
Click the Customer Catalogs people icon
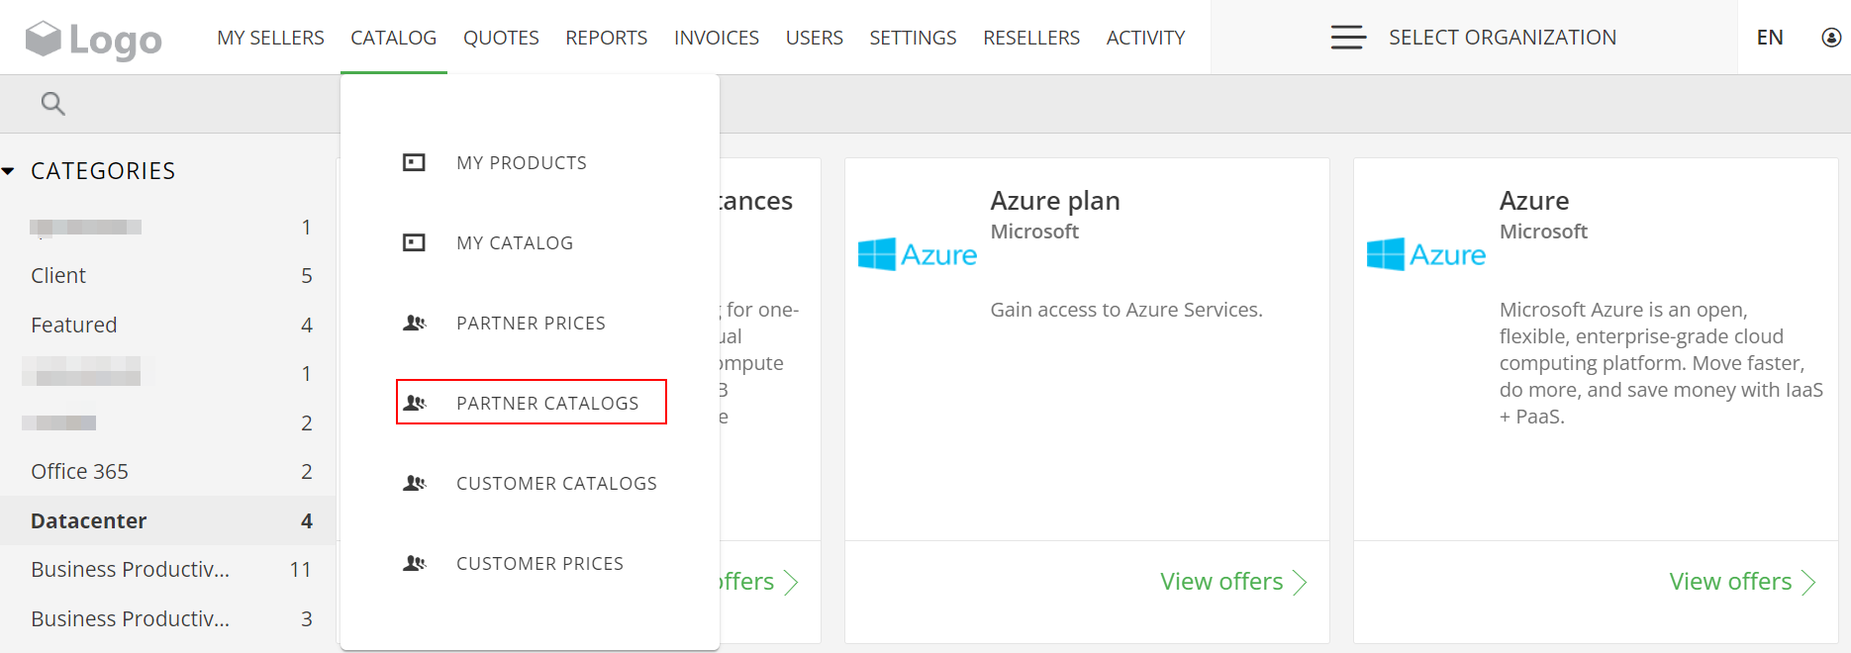pyautogui.click(x=414, y=483)
